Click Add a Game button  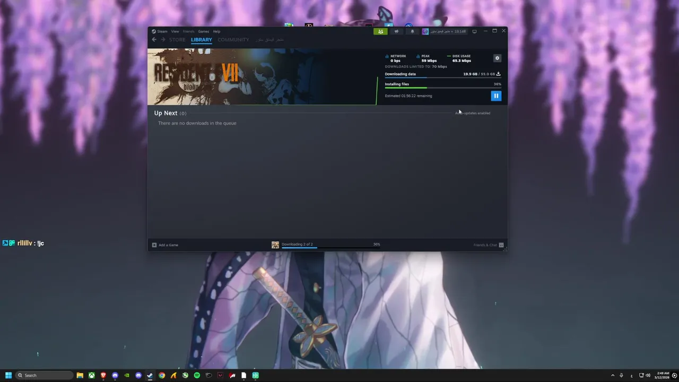[x=165, y=245]
